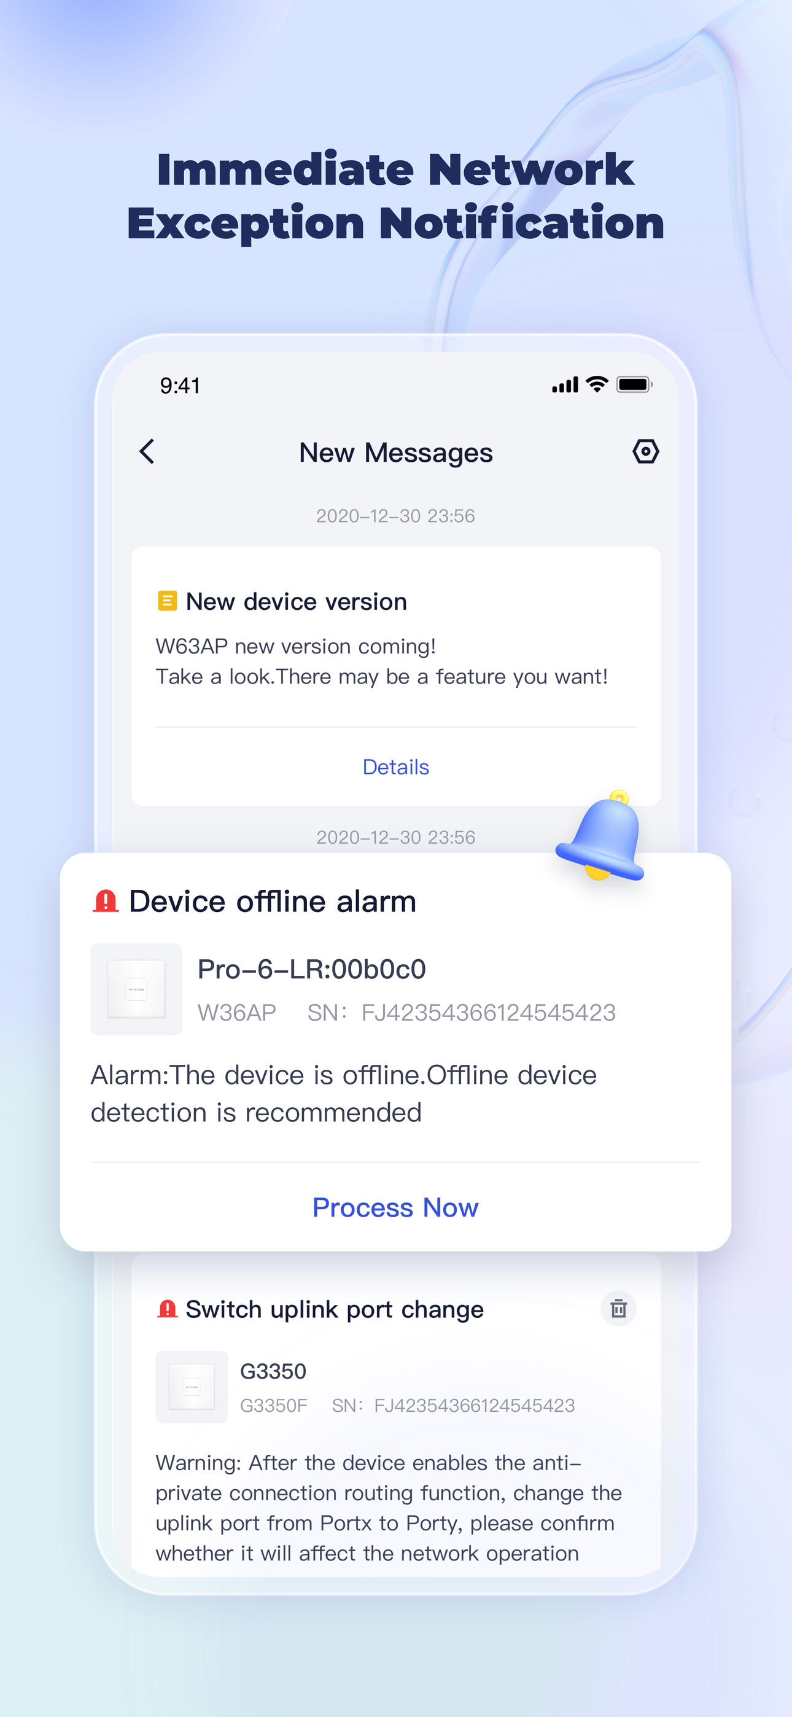792x1717 pixels.
Task: Tap the Pro-6-LR:00b0c0 device name
Action: pyautogui.click(x=311, y=969)
